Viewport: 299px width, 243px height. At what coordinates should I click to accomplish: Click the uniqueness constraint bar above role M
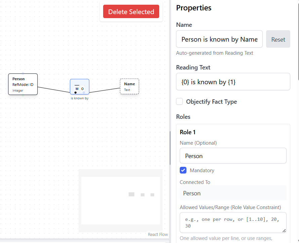pos(77,85)
